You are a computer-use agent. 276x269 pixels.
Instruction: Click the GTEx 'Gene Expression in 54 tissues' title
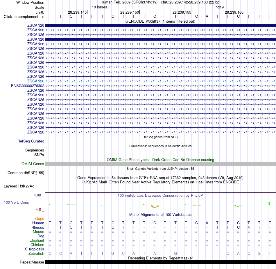click(x=160, y=178)
